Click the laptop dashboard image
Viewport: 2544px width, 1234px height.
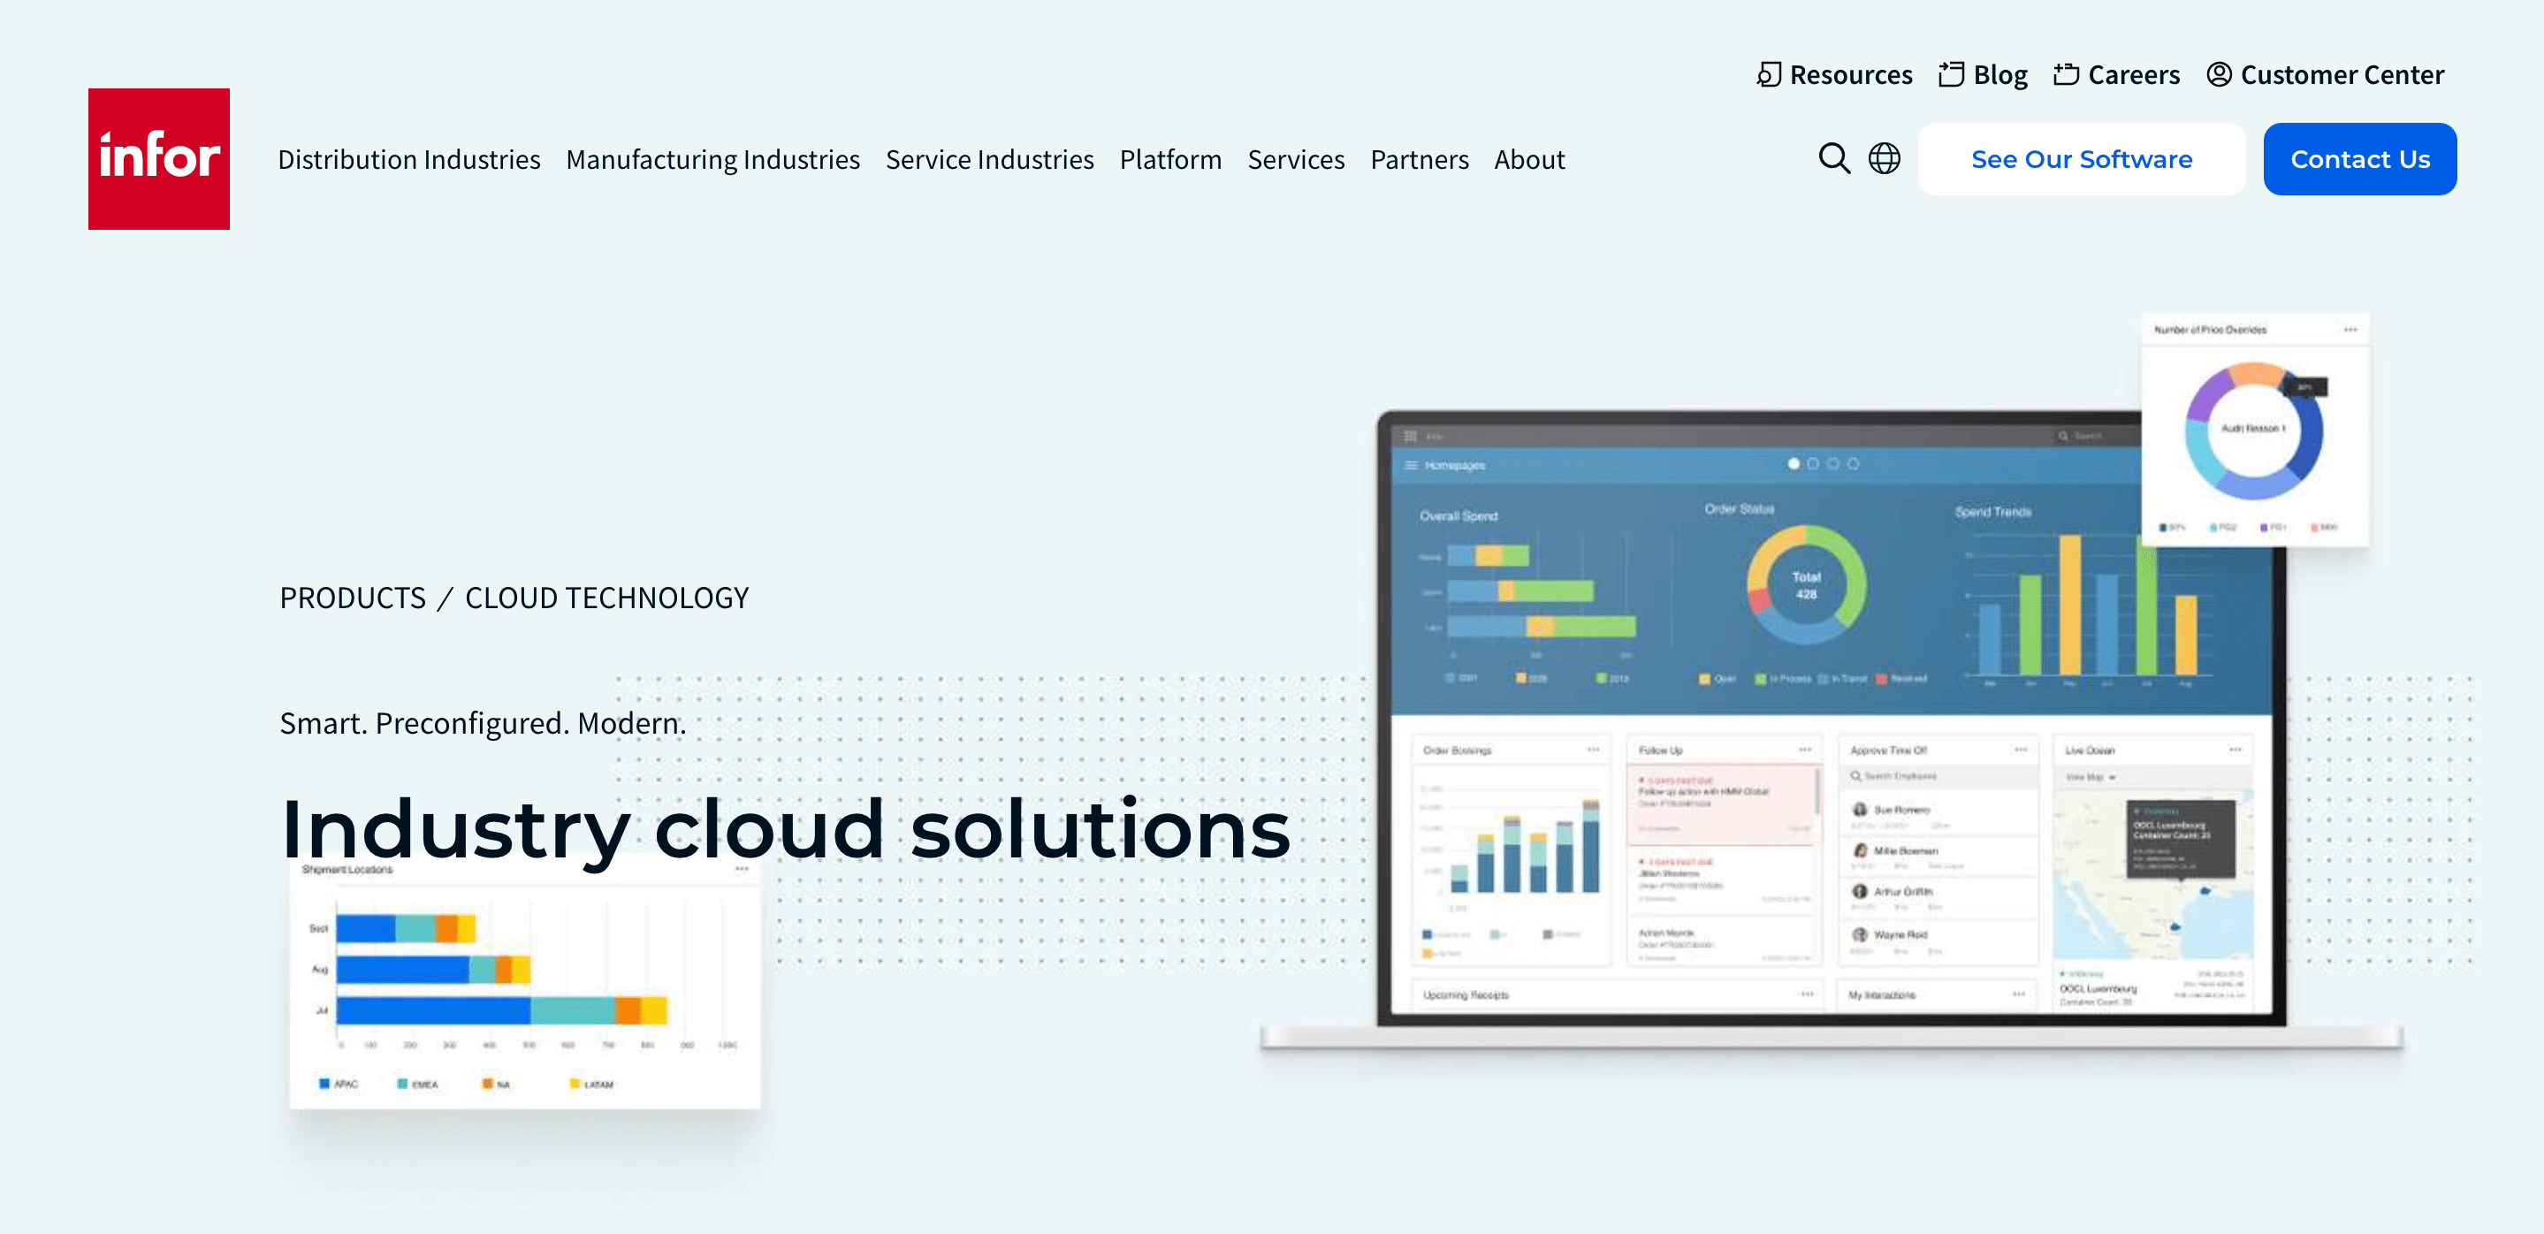click(1831, 730)
